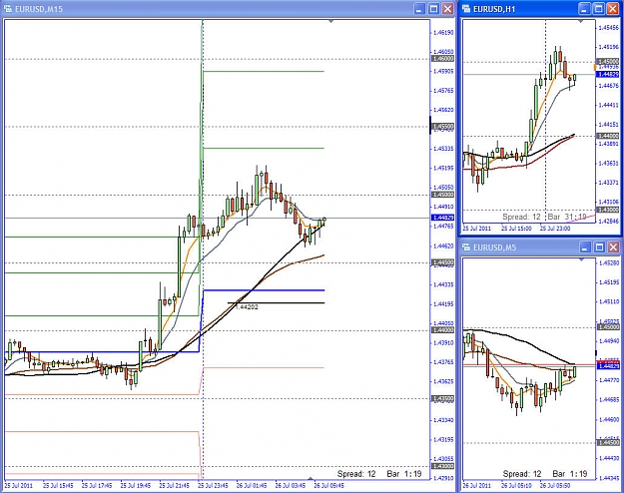This screenshot has width=624, height=493.
Task: Click the blue current price tag on M15 scale
Action: click(443, 218)
